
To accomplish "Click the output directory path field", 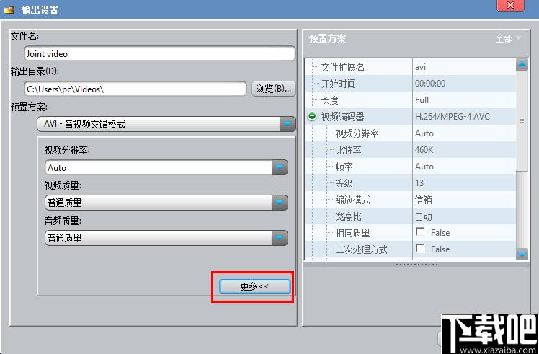I will (x=135, y=89).
